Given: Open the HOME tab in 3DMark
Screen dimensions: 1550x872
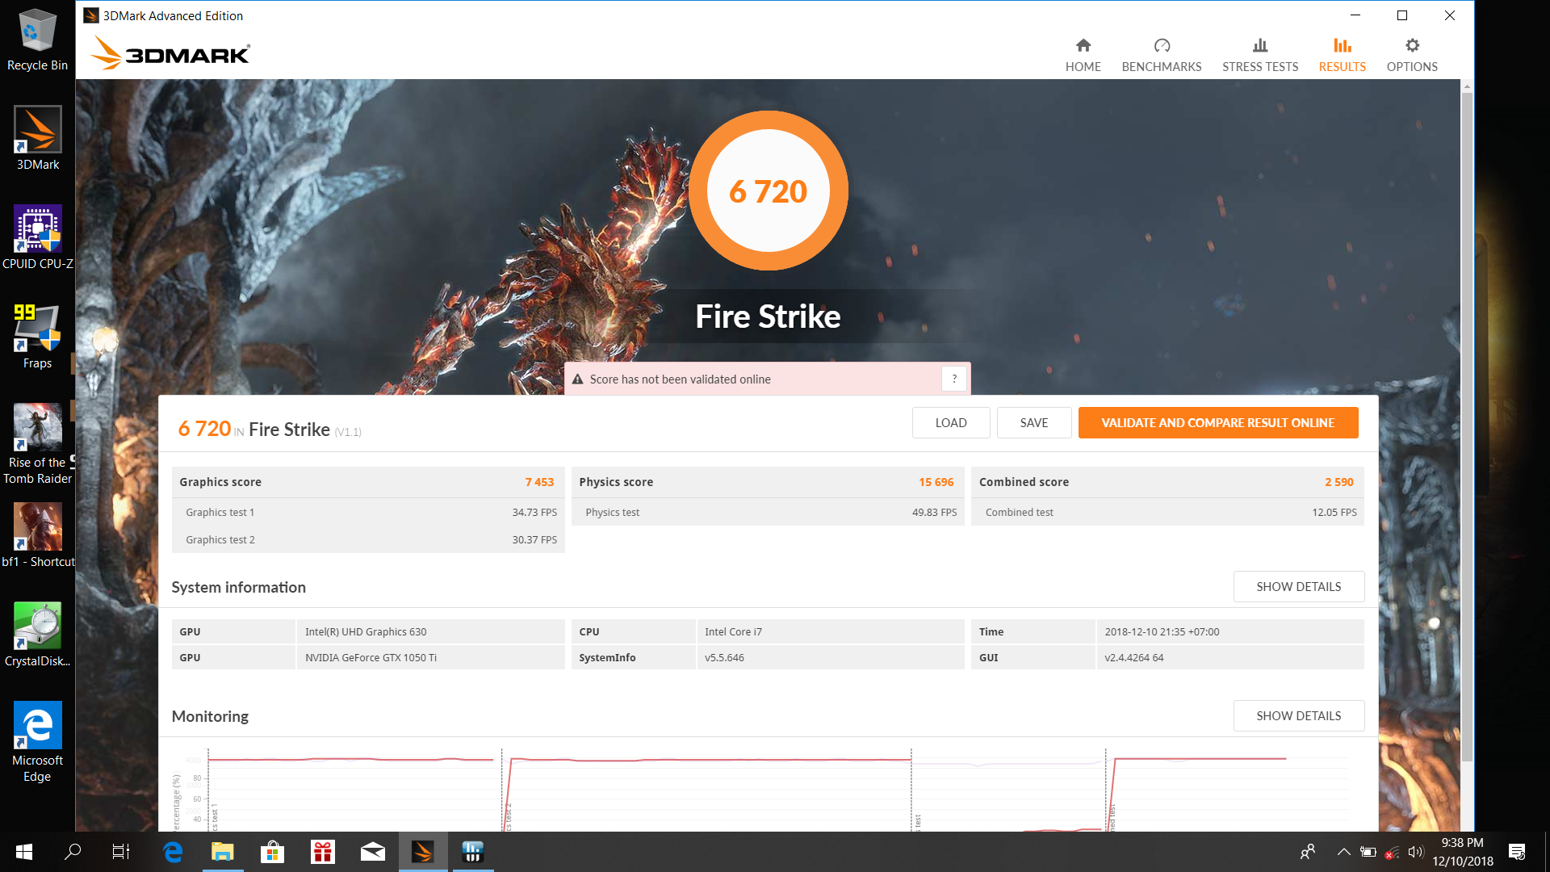Looking at the screenshot, I should click(1083, 55).
